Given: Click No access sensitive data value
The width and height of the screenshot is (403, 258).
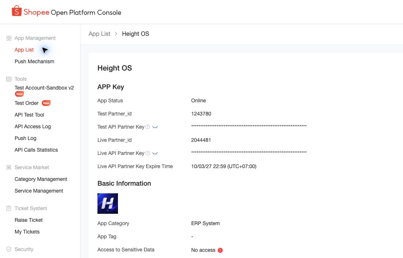Looking at the screenshot, I should pos(203,250).
